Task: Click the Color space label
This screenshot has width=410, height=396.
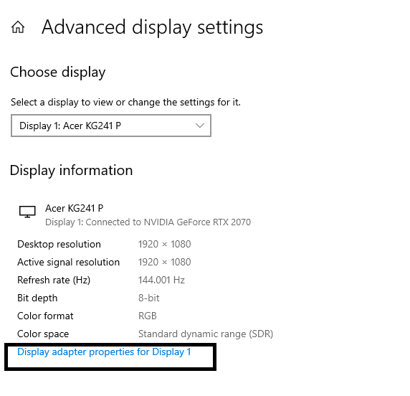Action: pyautogui.click(x=43, y=334)
